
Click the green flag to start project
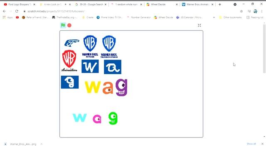pos(63,25)
